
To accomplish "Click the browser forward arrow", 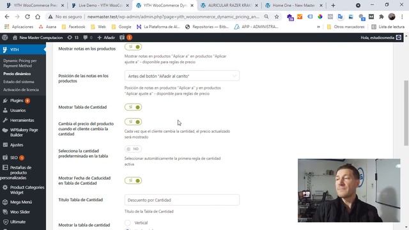I will pyautogui.click(x=17, y=17).
